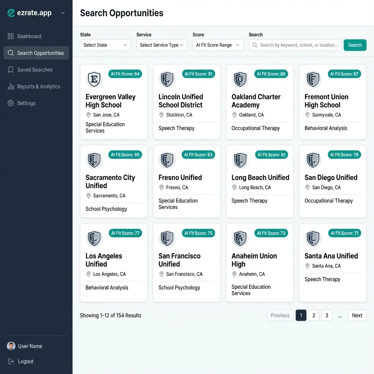Click the magnifier icon beside Search Opportunities
This screenshot has width=374, height=374.
11,53
